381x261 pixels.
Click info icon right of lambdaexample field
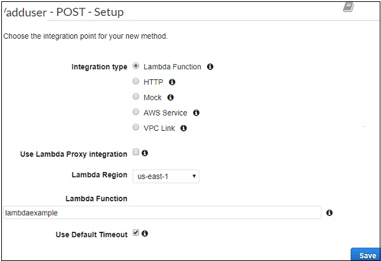coord(329,213)
